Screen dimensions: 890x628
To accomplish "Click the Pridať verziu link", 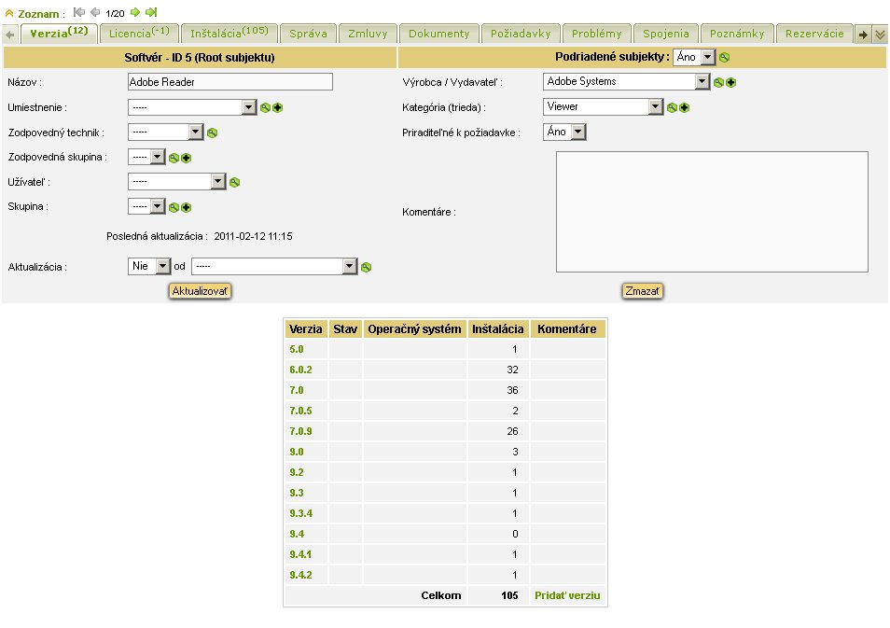I will click(567, 595).
